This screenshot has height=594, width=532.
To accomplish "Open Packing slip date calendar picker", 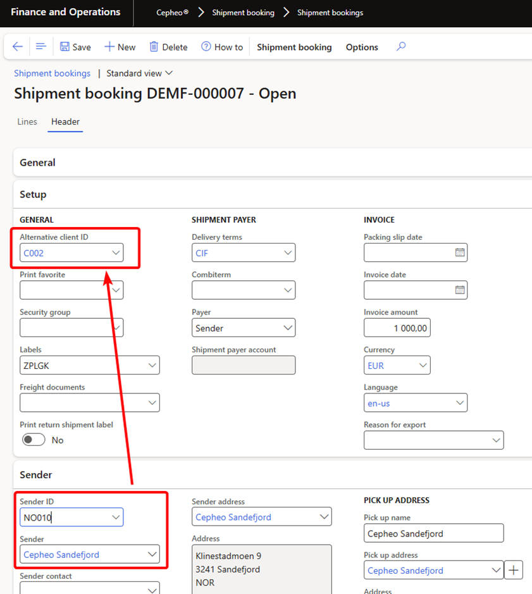I will tap(460, 252).
